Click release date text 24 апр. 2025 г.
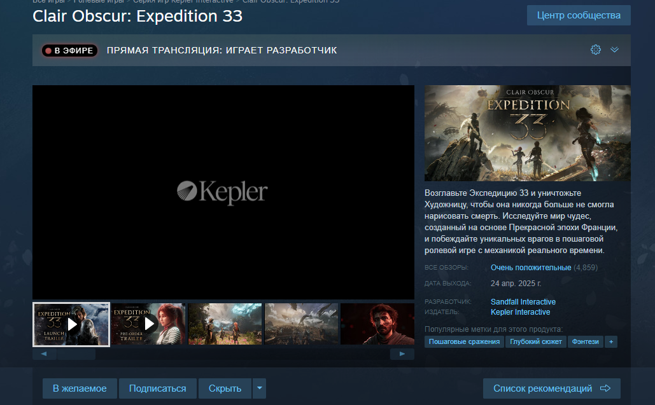Viewport: 655px width, 405px height. 516,284
